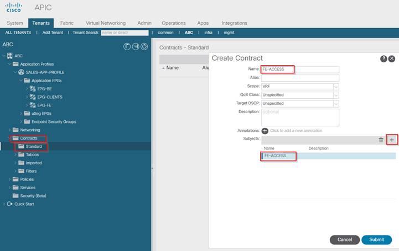
Task: Select EPG-CLIENTS tree item
Action: tap(50, 97)
